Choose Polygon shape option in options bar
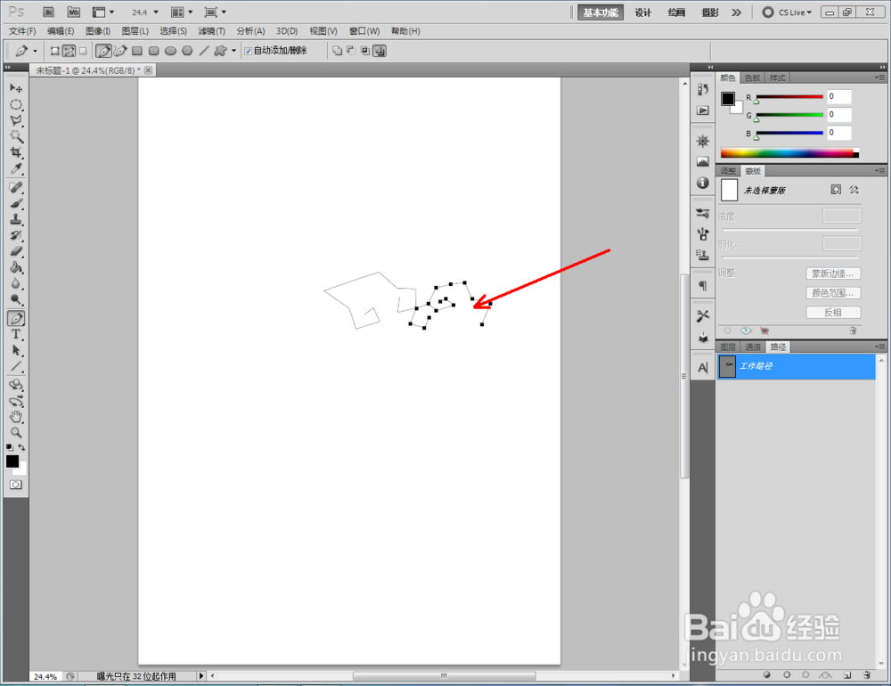This screenshot has height=686, width=891. [x=187, y=51]
